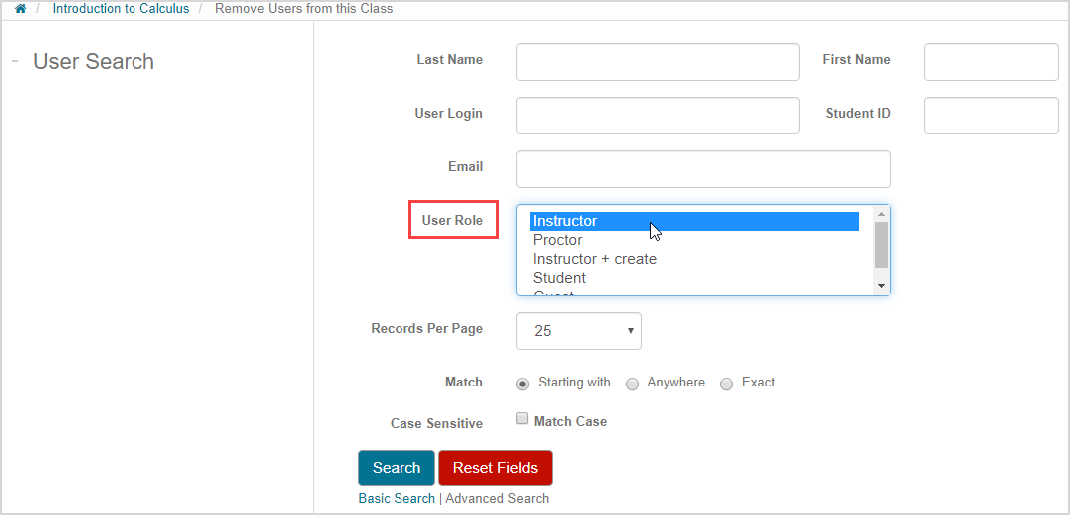Click the User Login input field
1070x515 pixels.
pyautogui.click(x=658, y=116)
